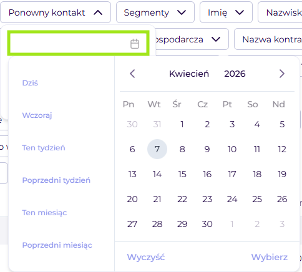The image size is (302, 272).
Task: Click the calendar icon in date field
Action: tap(135, 44)
